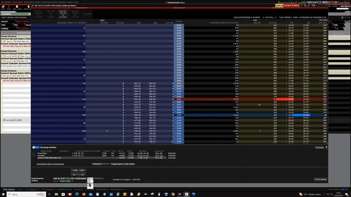Click the Show ordine button
The width and height of the screenshot is (351, 197).
(x=320, y=179)
